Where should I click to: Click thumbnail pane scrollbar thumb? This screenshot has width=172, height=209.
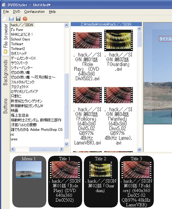139,39
